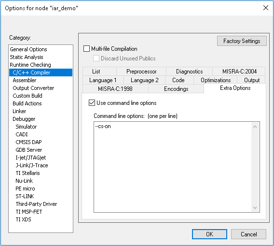Select CMSIS DAP debugger driver
Viewport: 274px width, 246px height.
[x=41, y=142]
